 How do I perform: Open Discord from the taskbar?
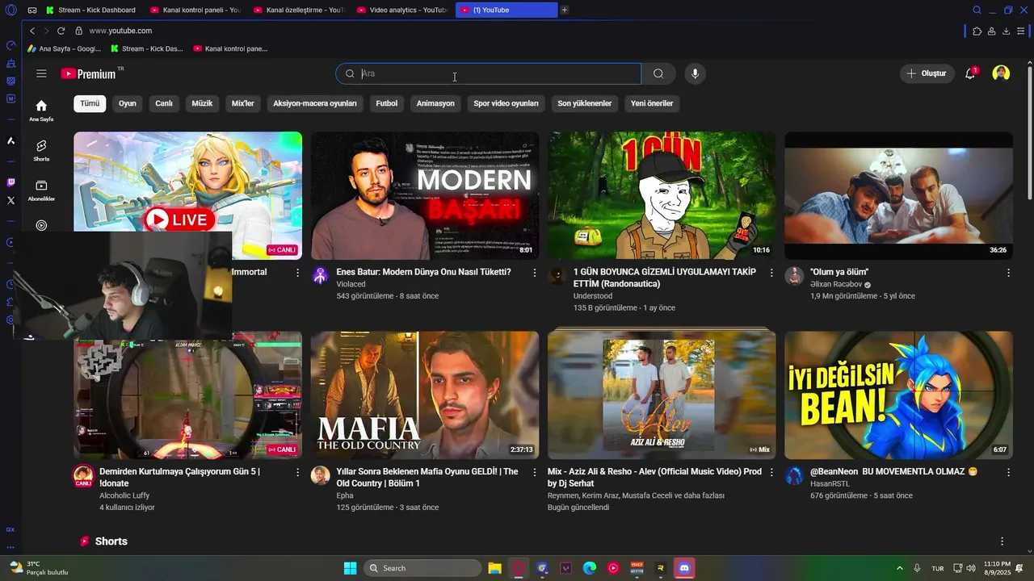[684, 568]
